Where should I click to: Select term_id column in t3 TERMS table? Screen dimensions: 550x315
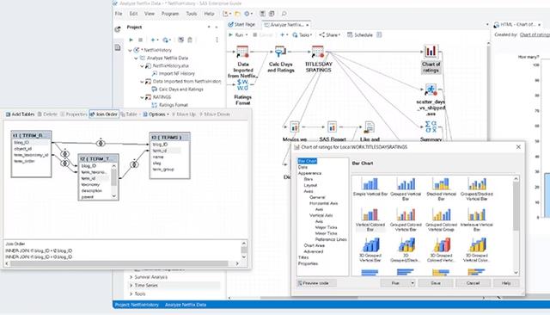[160, 151]
